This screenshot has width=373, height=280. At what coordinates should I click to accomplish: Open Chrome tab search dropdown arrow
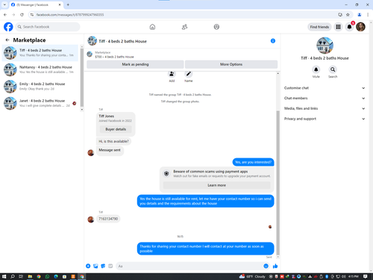tap(4, 4)
